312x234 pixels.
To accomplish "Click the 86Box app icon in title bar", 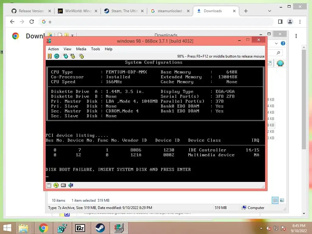I will click(x=49, y=41).
